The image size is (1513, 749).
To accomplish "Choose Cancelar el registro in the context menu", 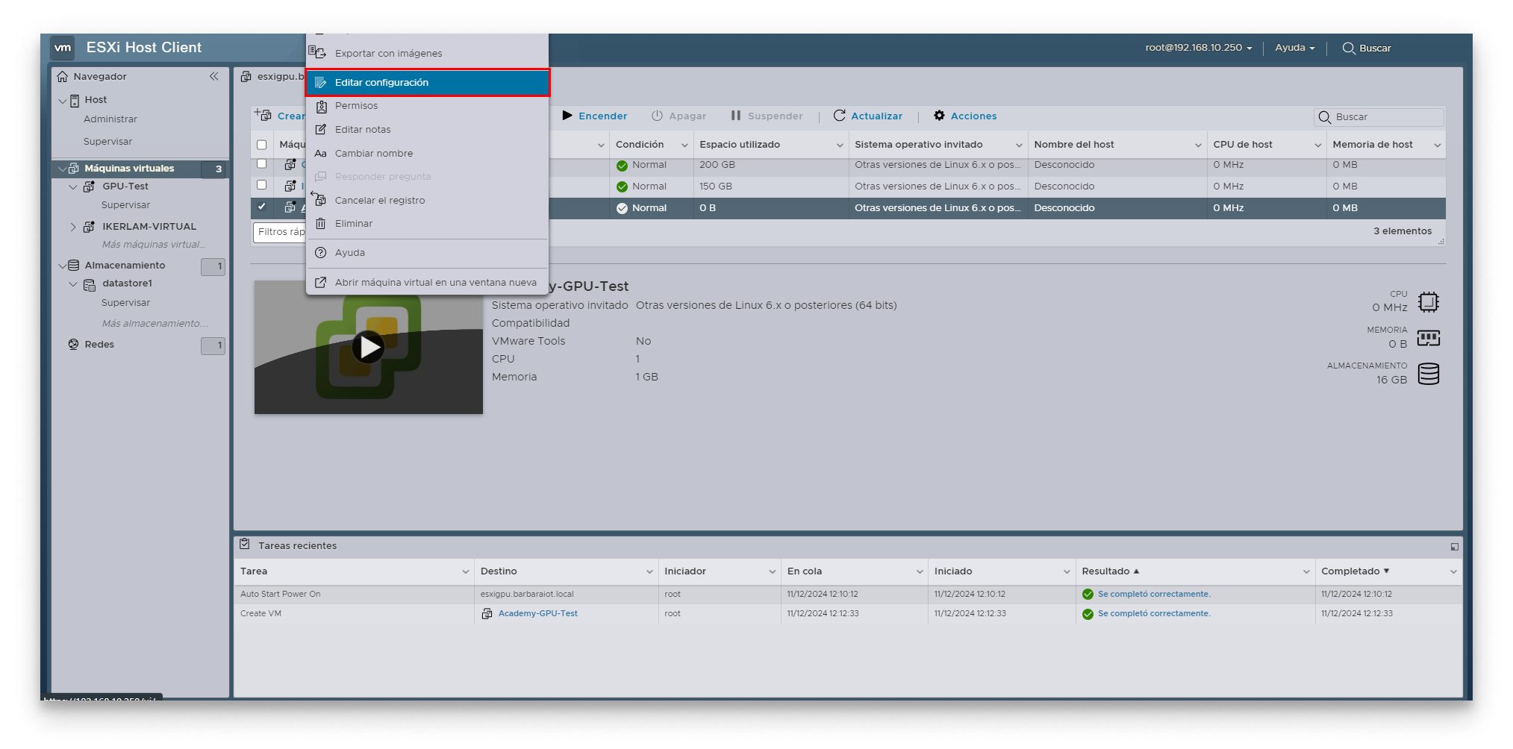I will click(x=379, y=200).
